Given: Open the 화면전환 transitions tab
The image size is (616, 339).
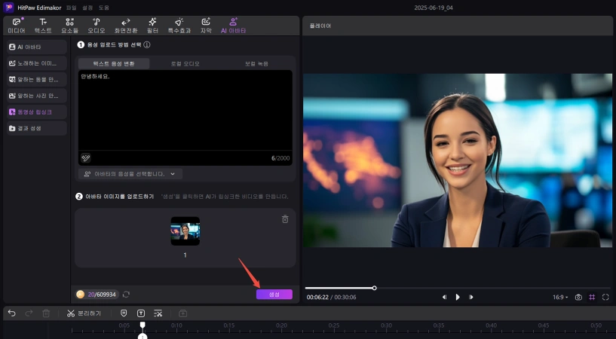Looking at the screenshot, I should coord(126,26).
